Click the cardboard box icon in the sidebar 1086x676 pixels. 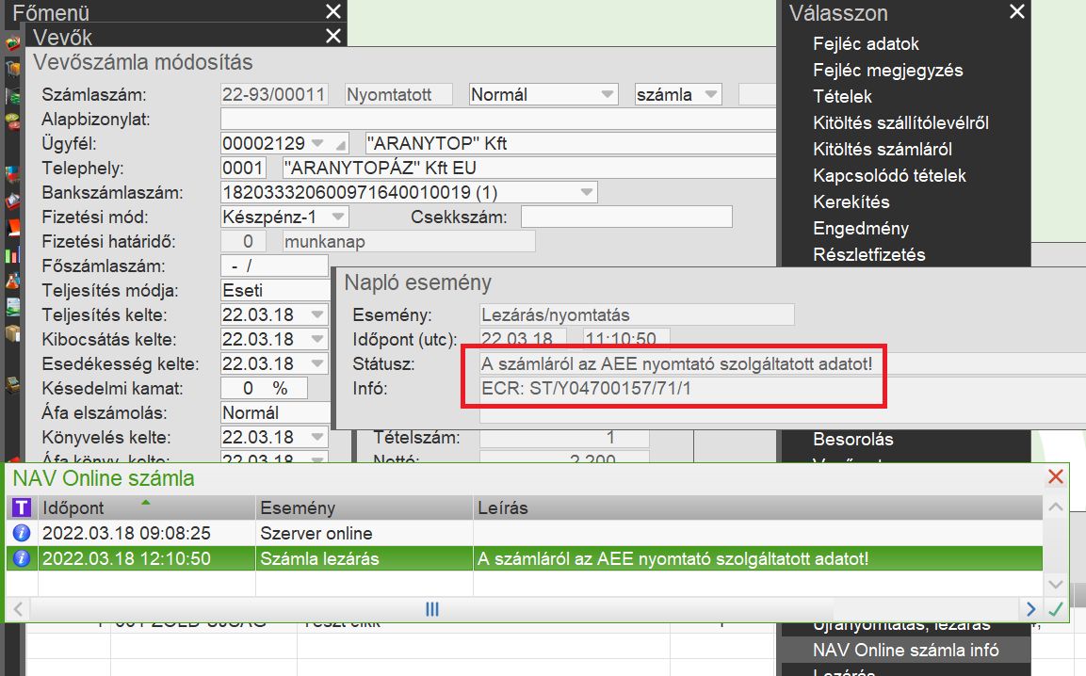12,333
